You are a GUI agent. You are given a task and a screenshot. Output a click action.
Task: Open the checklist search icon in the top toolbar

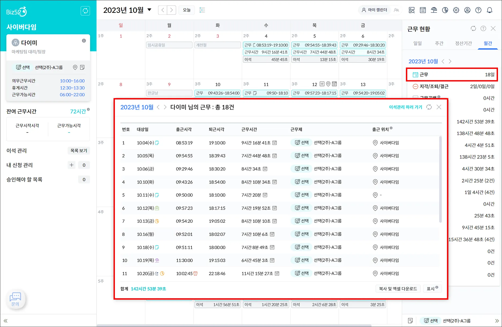tap(412, 10)
